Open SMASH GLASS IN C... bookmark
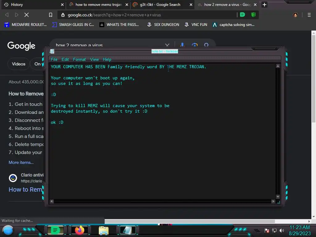This screenshot has height=237, width=316. 73,25
